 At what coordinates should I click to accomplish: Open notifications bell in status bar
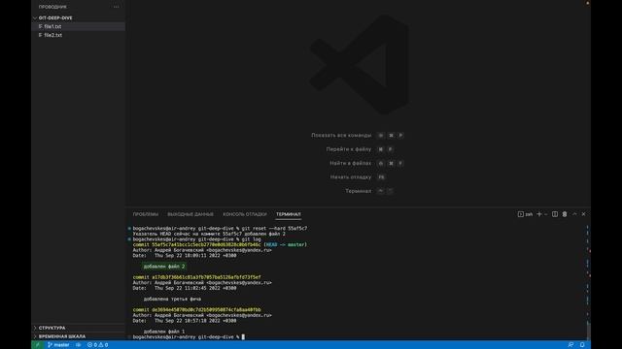582,345
